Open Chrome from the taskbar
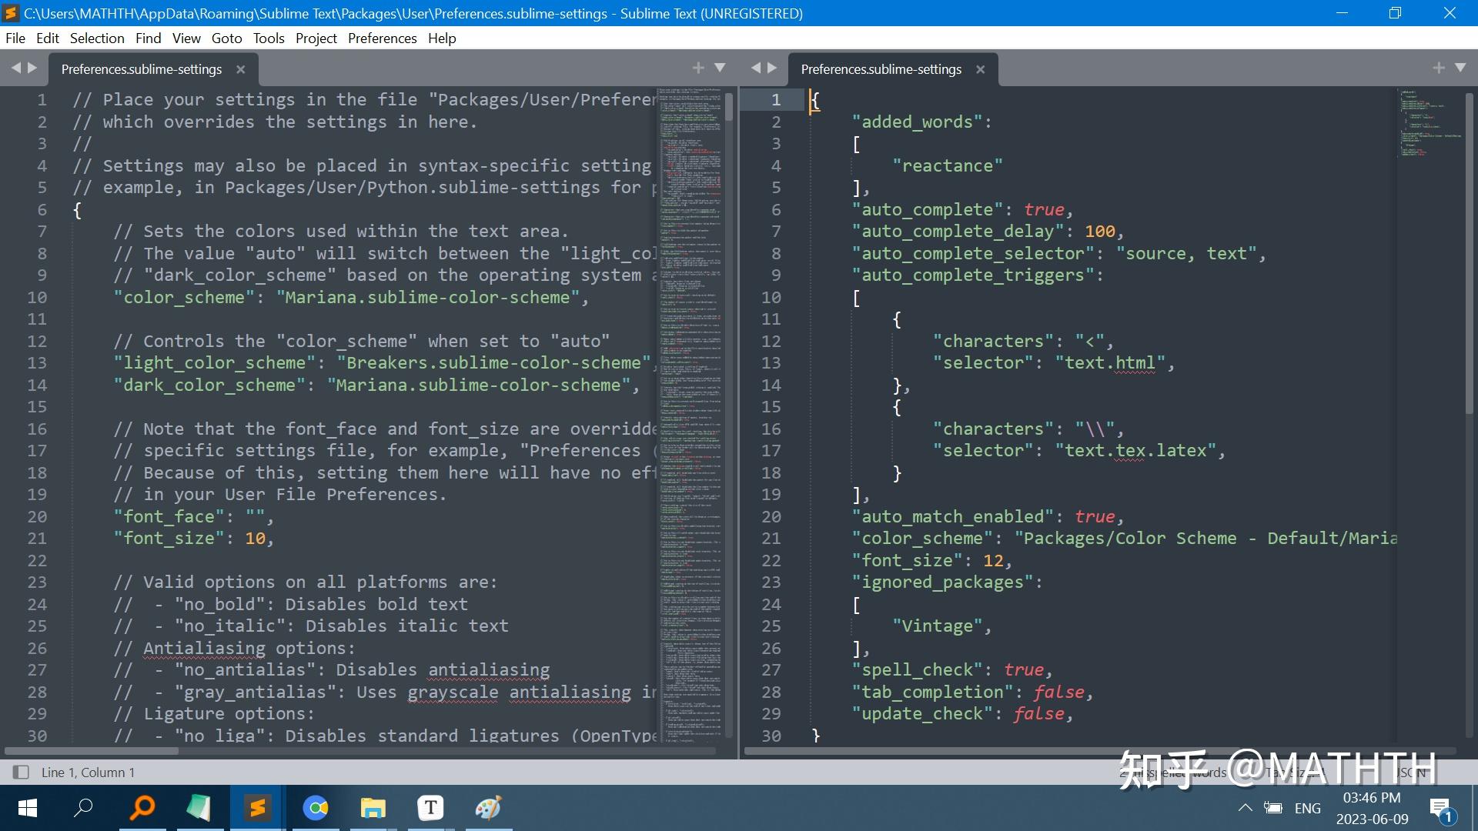 315,808
